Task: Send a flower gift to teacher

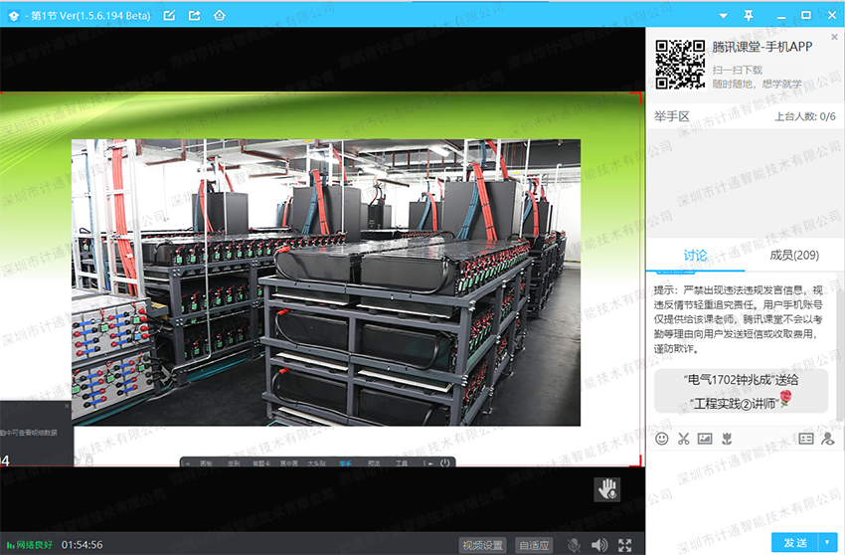Action: [x=727, y=438]
